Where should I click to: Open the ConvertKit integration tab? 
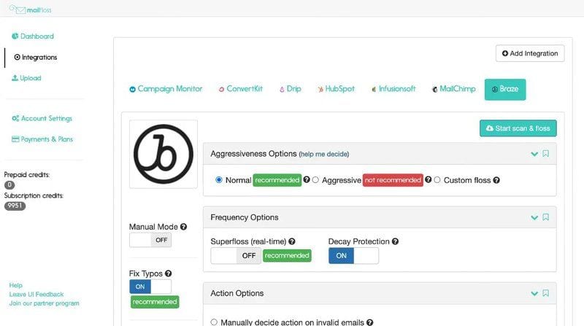(241, 89)
